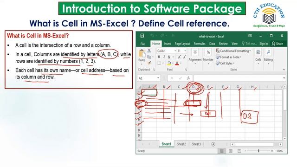The width and height of the screenshot is (297, 167).
Task: Click the Cut scissors icon
Action: [149, 51]
